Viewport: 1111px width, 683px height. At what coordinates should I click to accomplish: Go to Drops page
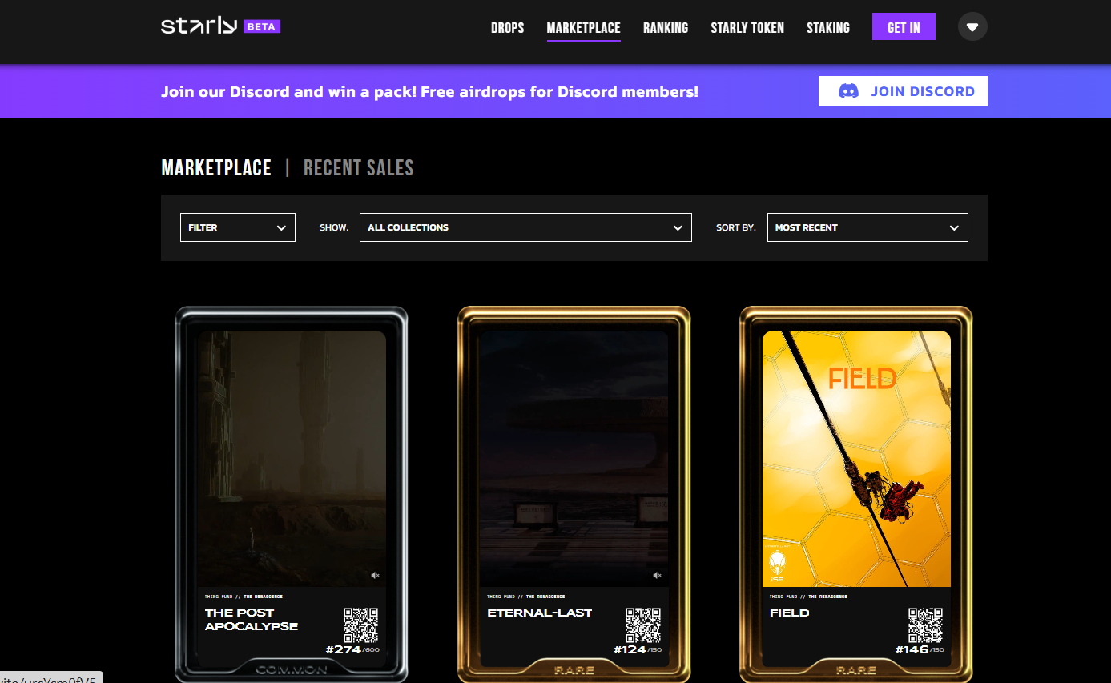(508, 28)
